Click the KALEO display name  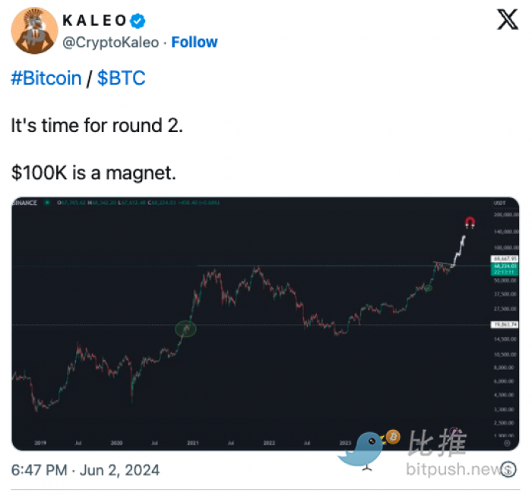[95, 21]
